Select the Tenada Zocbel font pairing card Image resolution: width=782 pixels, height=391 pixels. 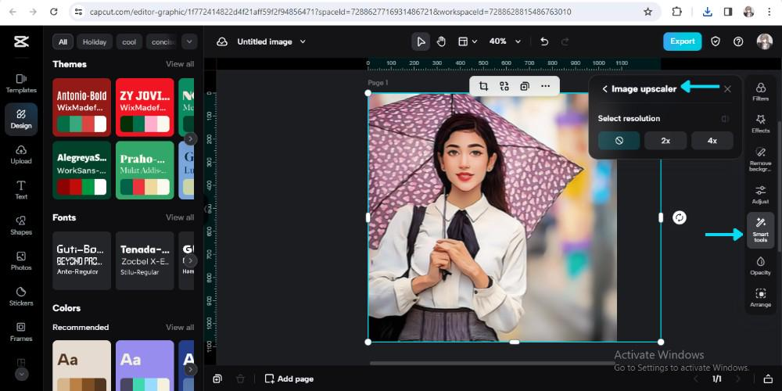click(145, 260)
